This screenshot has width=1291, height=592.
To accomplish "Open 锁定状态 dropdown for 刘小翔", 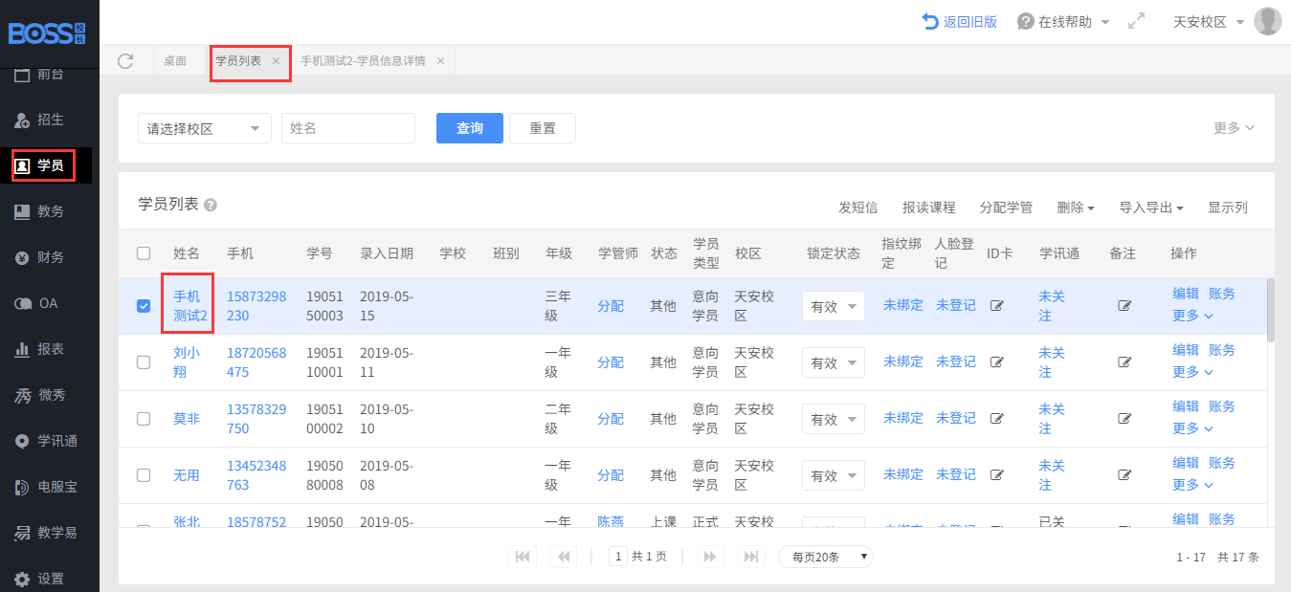I will [x=834, y=362].
